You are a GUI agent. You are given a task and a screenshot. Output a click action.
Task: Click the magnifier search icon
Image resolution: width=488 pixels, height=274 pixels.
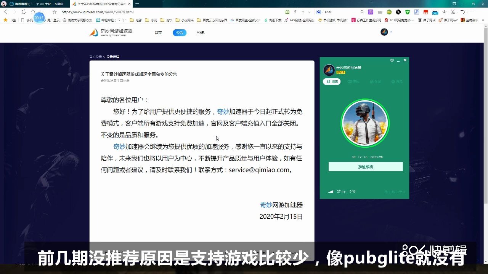click(362, 12)
